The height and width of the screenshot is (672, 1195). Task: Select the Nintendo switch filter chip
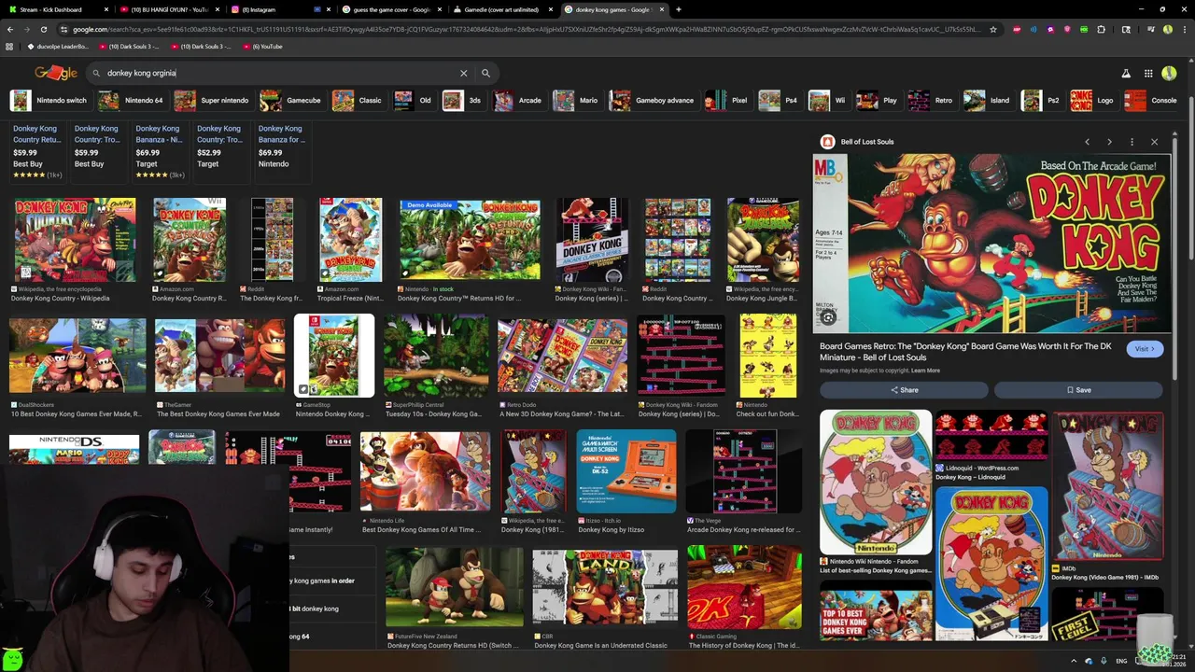tap(49, 101)
